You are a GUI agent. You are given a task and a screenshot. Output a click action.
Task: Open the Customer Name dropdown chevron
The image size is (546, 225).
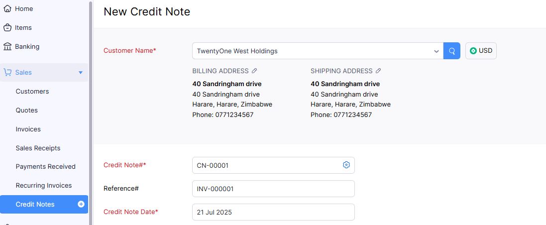click(437, 51)
